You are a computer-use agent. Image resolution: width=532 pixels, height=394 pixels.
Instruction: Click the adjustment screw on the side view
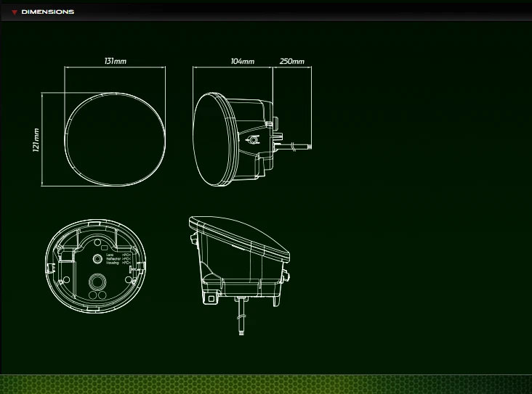pos(254,139)
